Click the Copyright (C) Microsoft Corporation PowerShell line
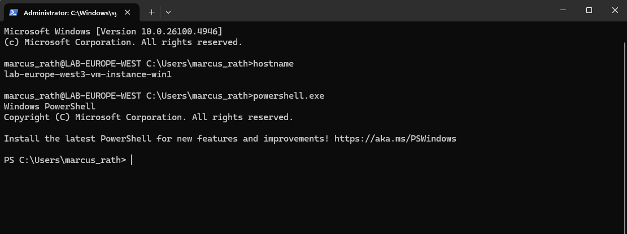The image size is (627, 234). [x=149, y=117]
